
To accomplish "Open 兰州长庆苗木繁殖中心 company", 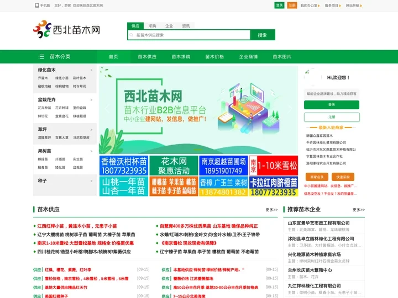I will click(310, 270).
